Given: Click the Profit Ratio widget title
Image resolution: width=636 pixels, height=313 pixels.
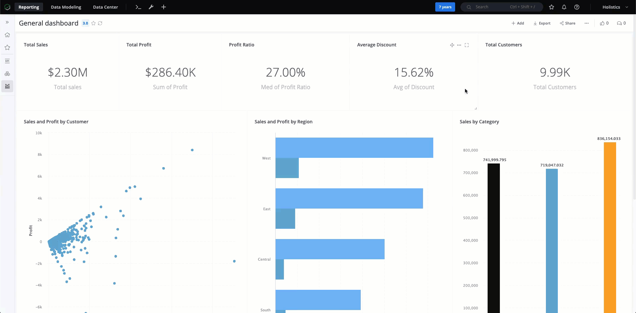Looking at the screenshot, I should click(241, 45).
